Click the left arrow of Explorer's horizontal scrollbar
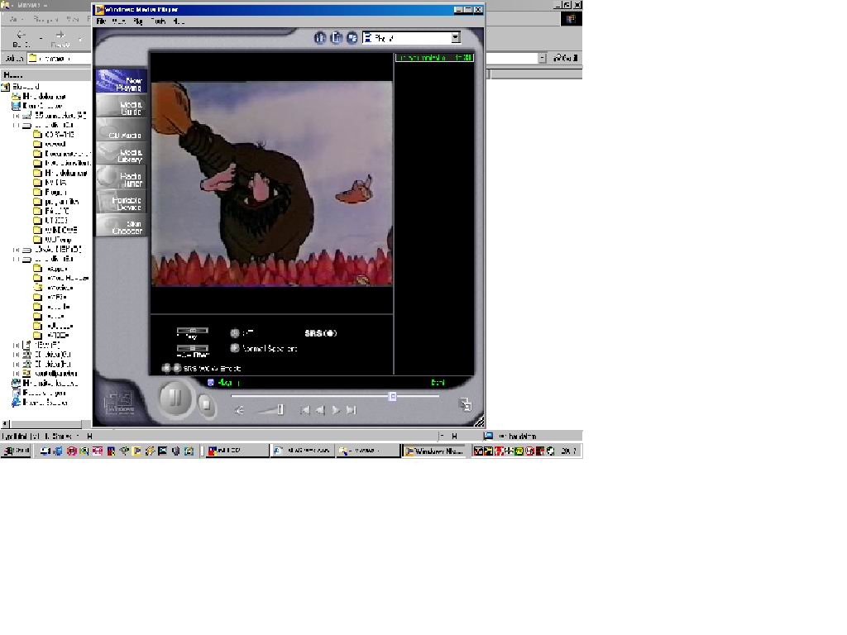Image resolution: width=847 pixels, height=635 pixels. point(5,424)
